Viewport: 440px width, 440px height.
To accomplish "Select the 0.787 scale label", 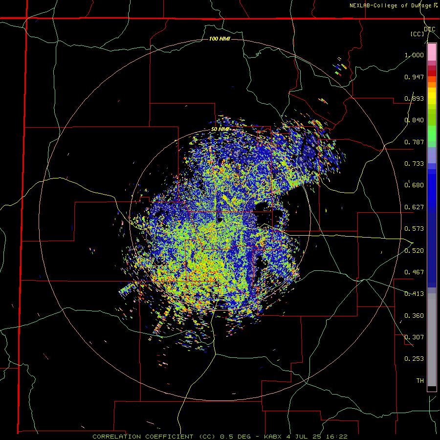I will 414,142.
